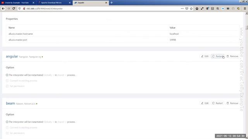Open angular Globally instantiation dropdown
Viewport: 248px width, 139px height.
point(49,75)
